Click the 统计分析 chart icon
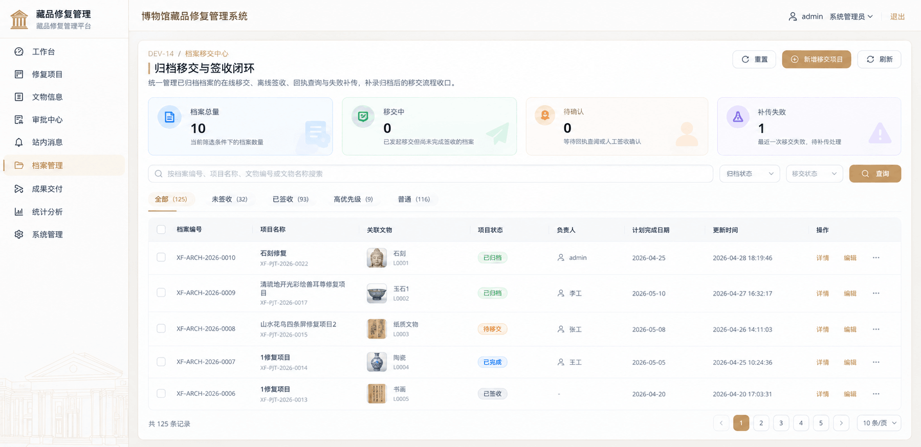921x447 pixels. (x=19, y=212)
